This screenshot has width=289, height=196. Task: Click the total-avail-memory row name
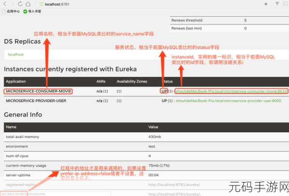pos(23,137)
